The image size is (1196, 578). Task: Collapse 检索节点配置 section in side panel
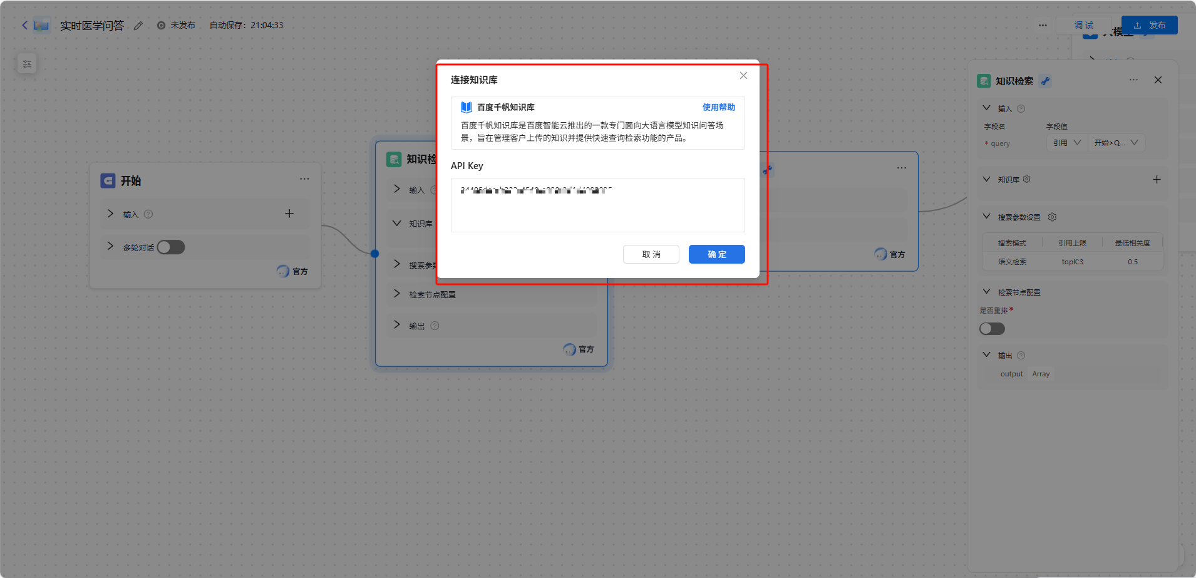pyautogui.click(x=987, y=292)
